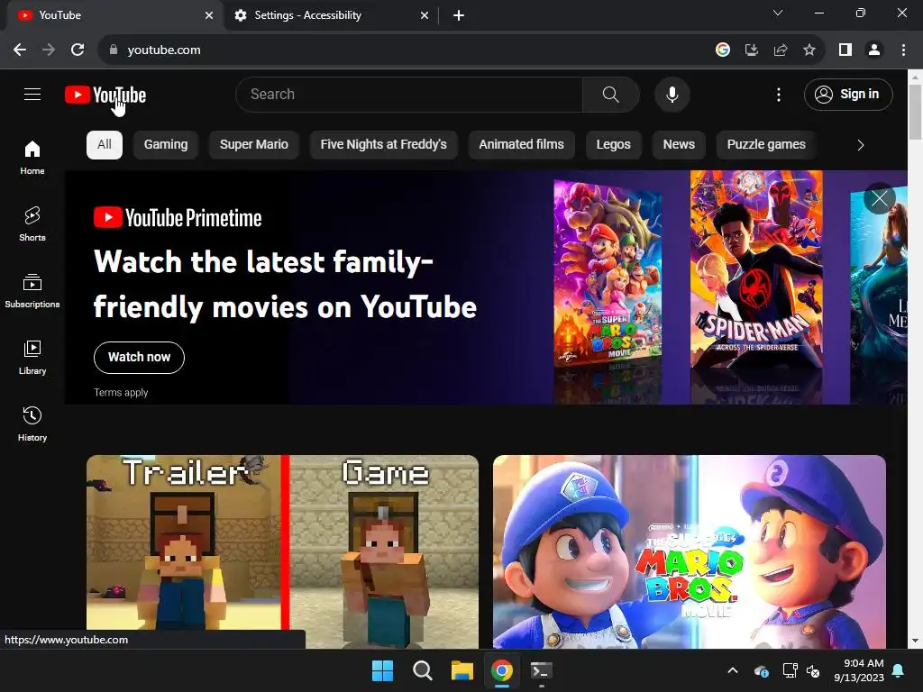Click the Watch now button
This screenshot has width=923, height=692.
coord(139,357)
